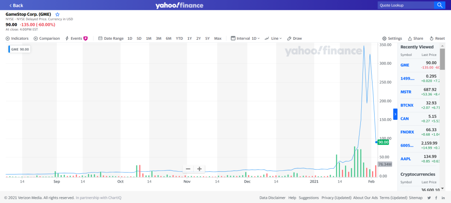This screenshot has width=451, height=203.
Task: Open chart Settings gear
Action: pyautogui.click(x=392, y=38)
